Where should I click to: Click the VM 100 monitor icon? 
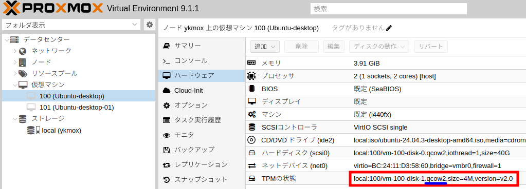[31, 96]
